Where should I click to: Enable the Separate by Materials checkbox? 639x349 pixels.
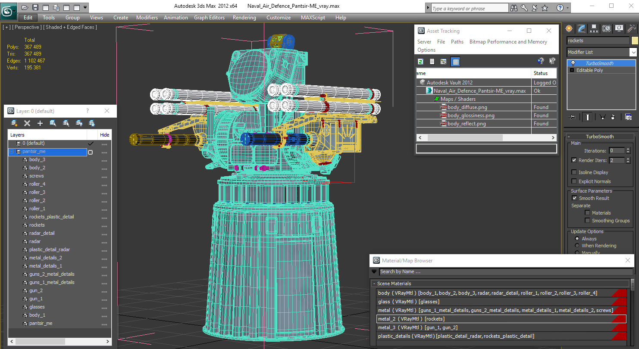coord(587,212)
